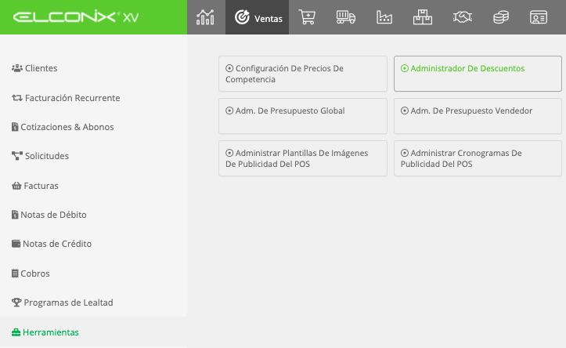Open the analytics chart module icon

pos(205,17)
